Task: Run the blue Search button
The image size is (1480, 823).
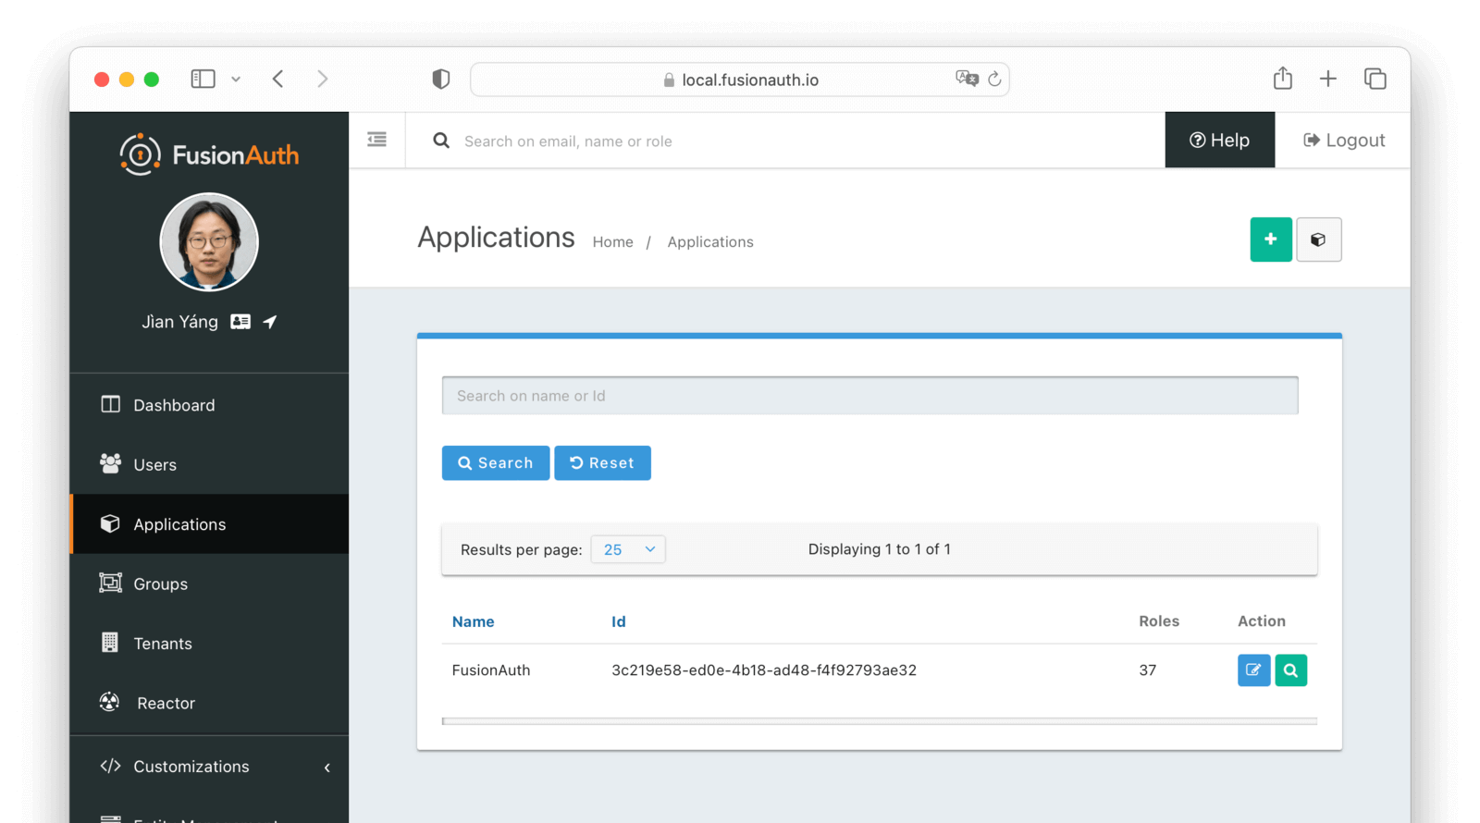Action: [x=496, y=463]
